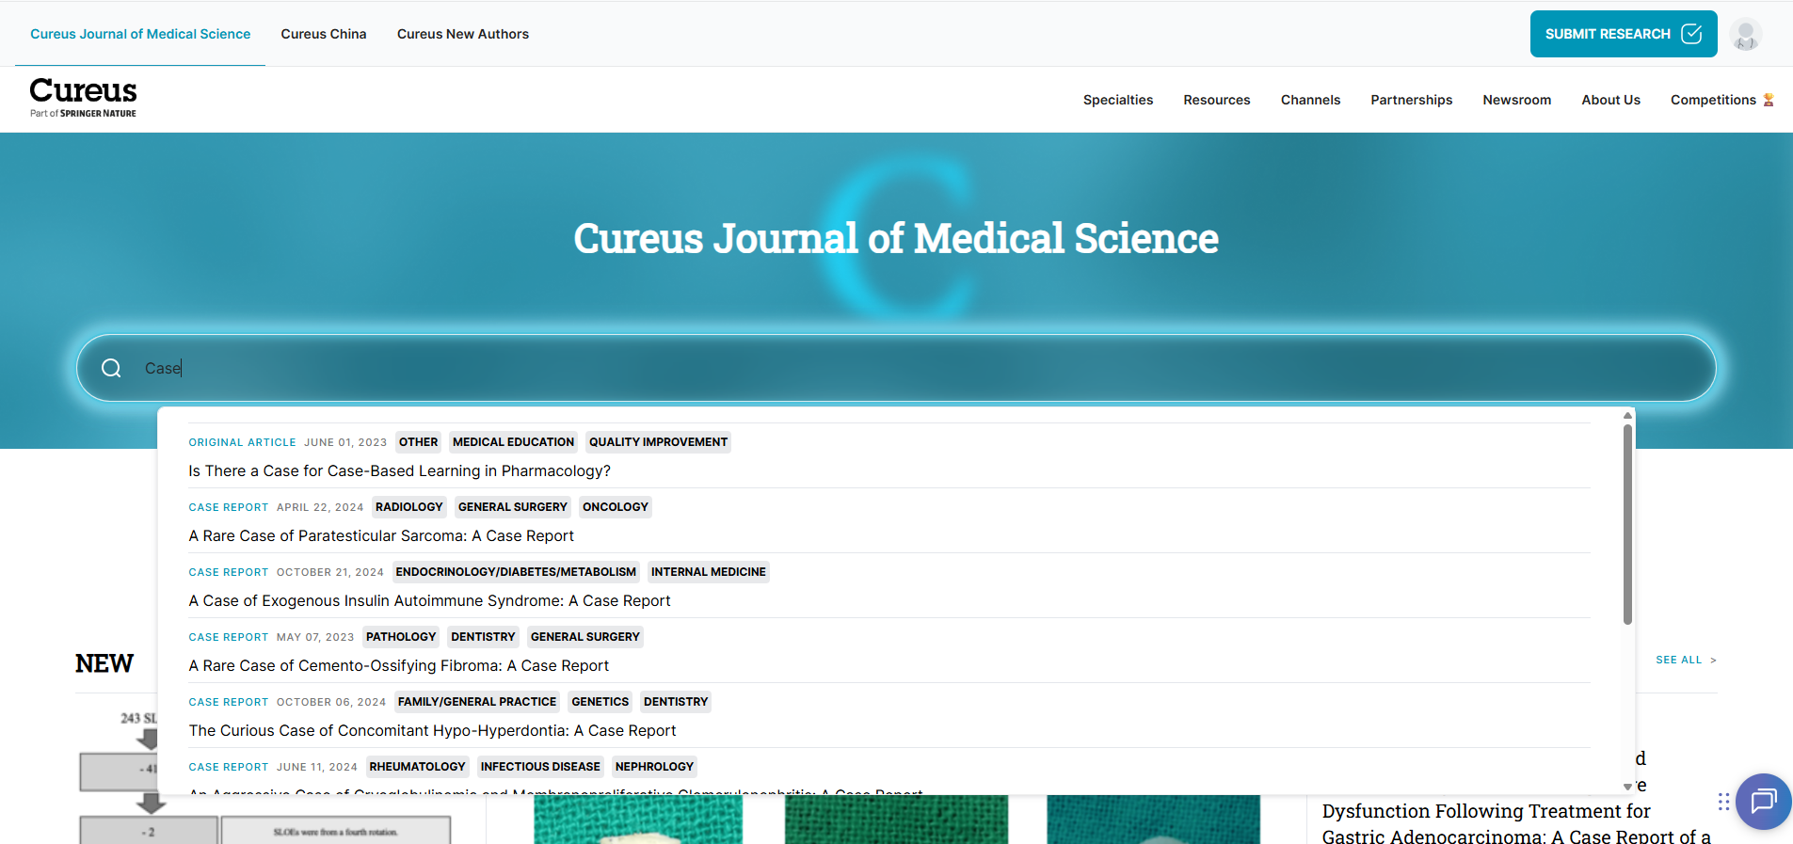This screenshot has height=844, width=1793.
Task: Click the Competitions trophy icon
Action: pyautogui.click(x=1769, y=100)
